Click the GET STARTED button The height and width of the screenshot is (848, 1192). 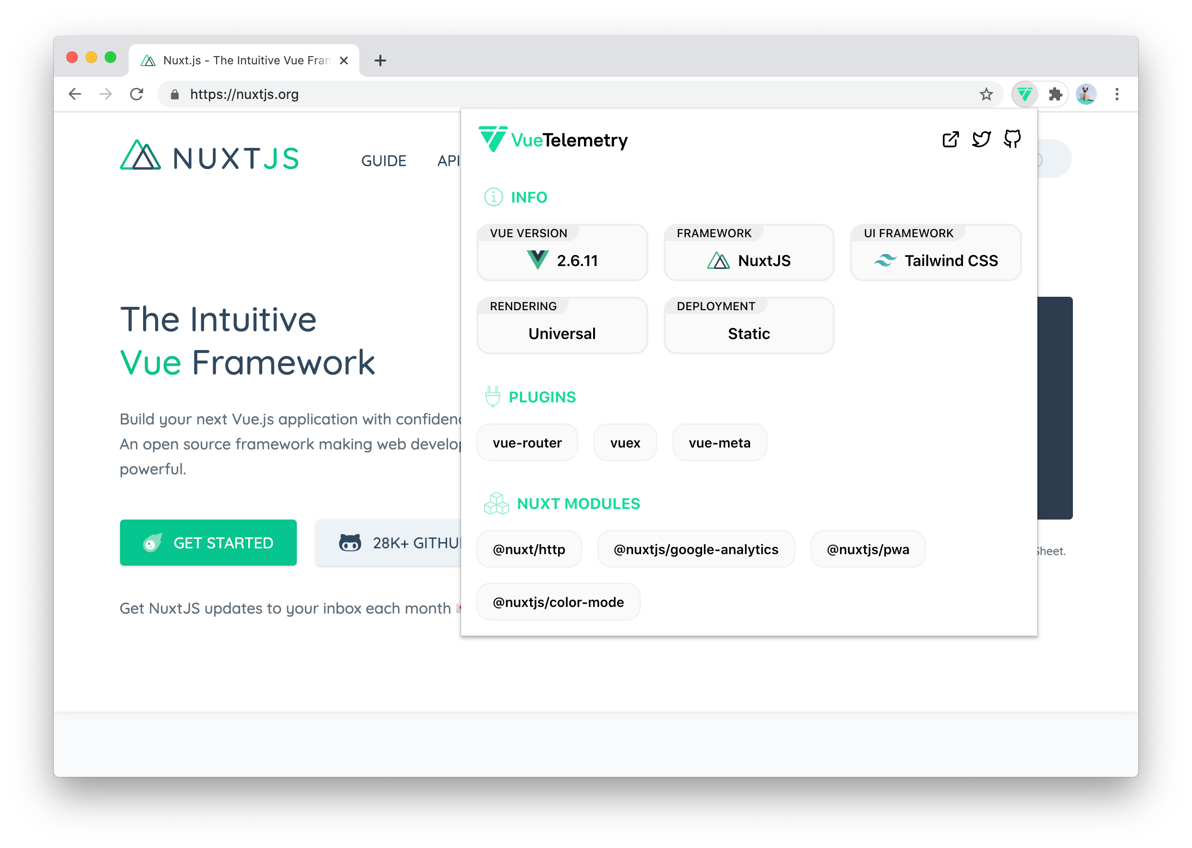click(208, 543)
